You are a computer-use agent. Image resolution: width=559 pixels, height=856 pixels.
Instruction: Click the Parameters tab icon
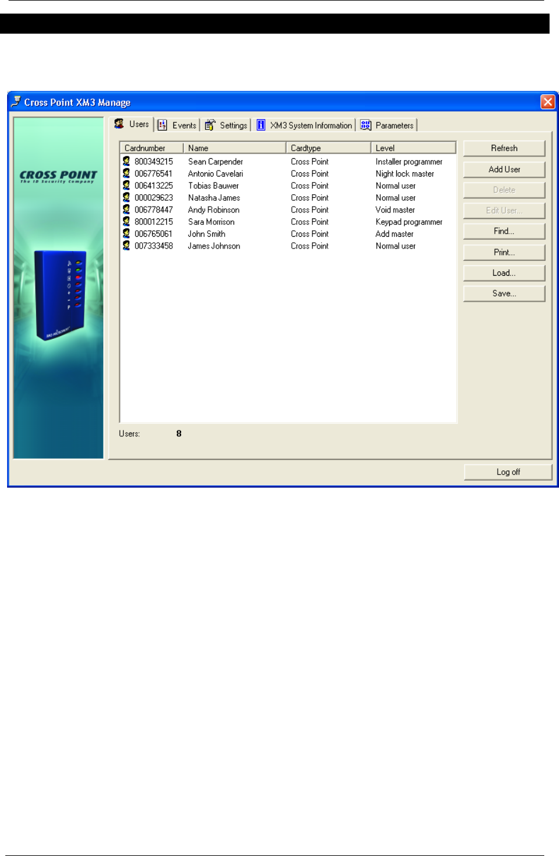[x=366, y=125]
